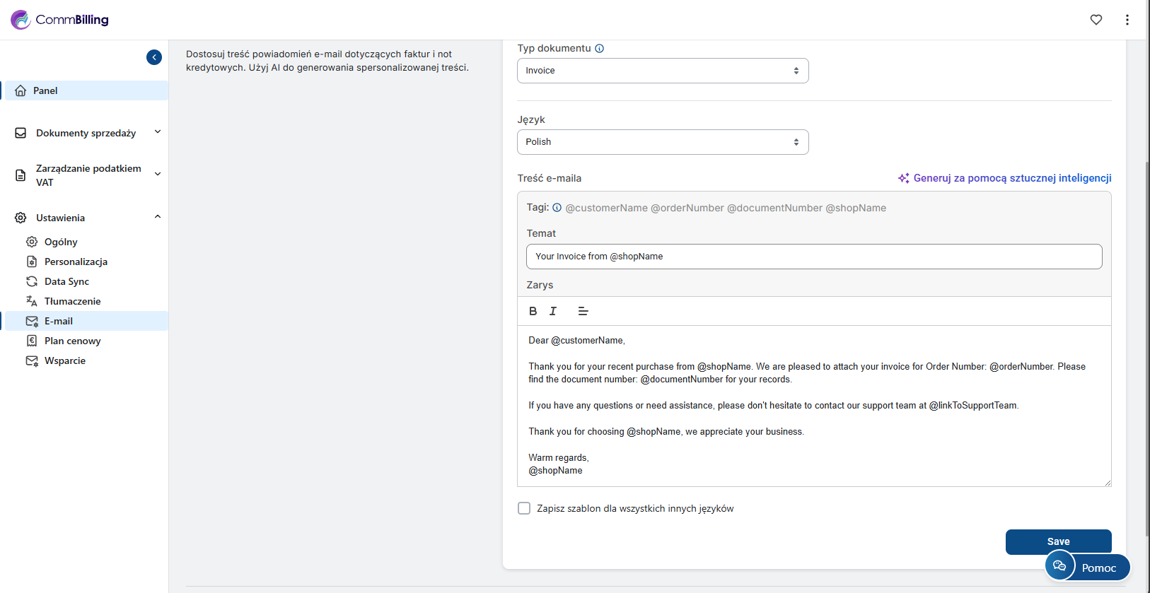
Task: Collapse the sidebar with arrow button
Action: [154, 57]
